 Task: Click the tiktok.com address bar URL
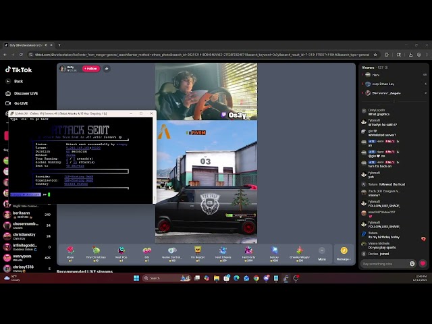202,55
